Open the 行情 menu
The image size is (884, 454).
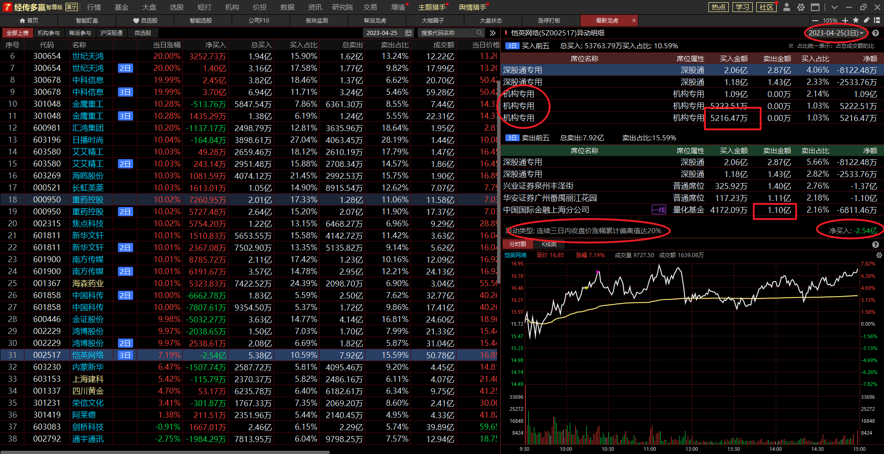tap(94, 7)
